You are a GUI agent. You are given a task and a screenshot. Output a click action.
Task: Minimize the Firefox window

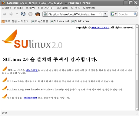pyautogui.click(x=126, y=3)
